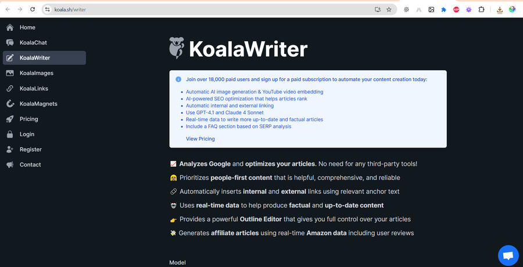The image size is (523, 267).
Task: Click the bug-shaped extension icon
Action: click(406, 10)
